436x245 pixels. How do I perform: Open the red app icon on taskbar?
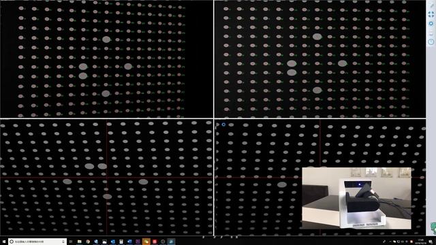click(155, 242)
